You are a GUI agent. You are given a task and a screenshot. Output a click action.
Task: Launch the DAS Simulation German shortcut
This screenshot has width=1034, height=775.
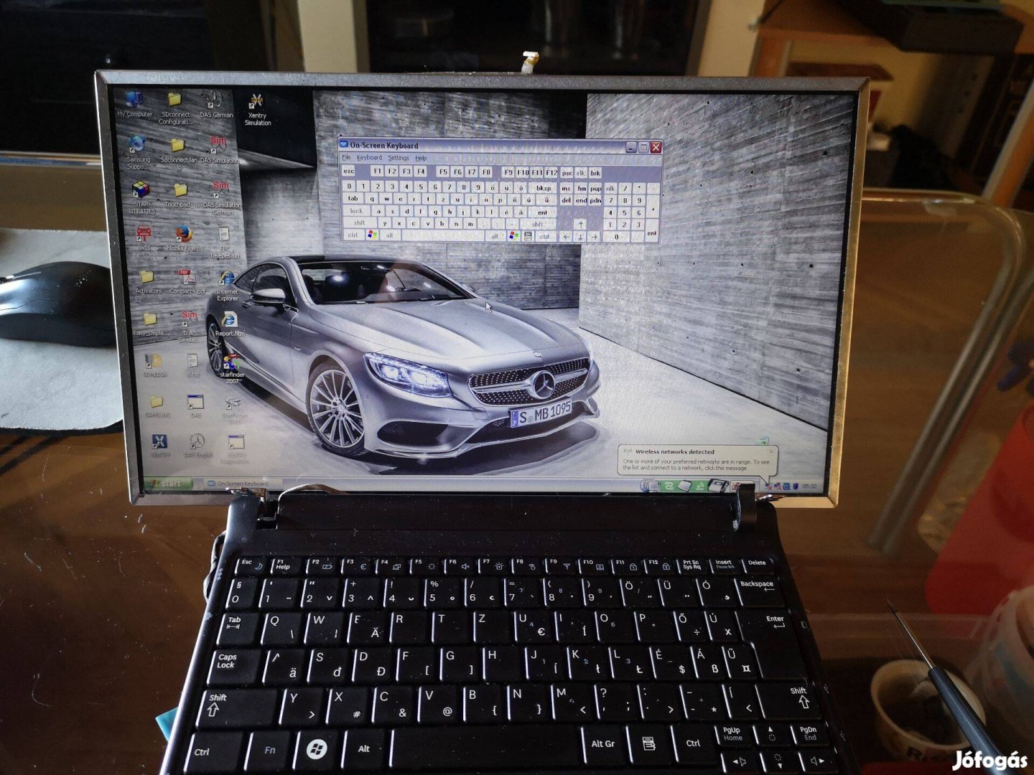222,197
